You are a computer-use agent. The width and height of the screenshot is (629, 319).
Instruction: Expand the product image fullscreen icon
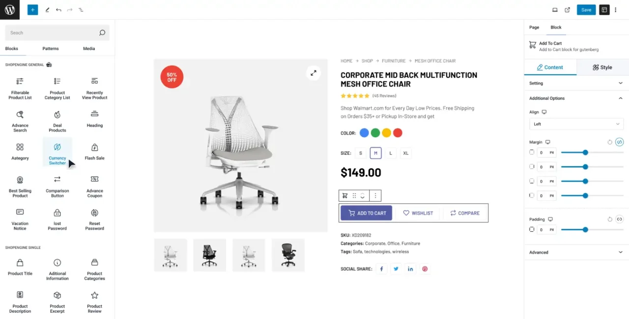point(313,73)
